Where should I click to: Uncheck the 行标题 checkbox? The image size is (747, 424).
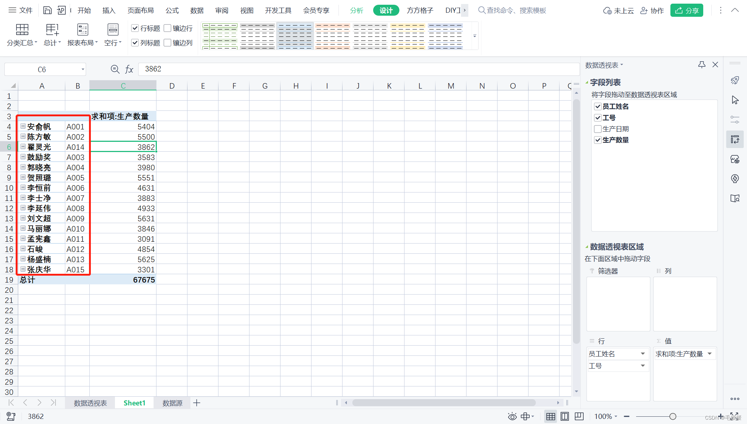tap(135, 28)
